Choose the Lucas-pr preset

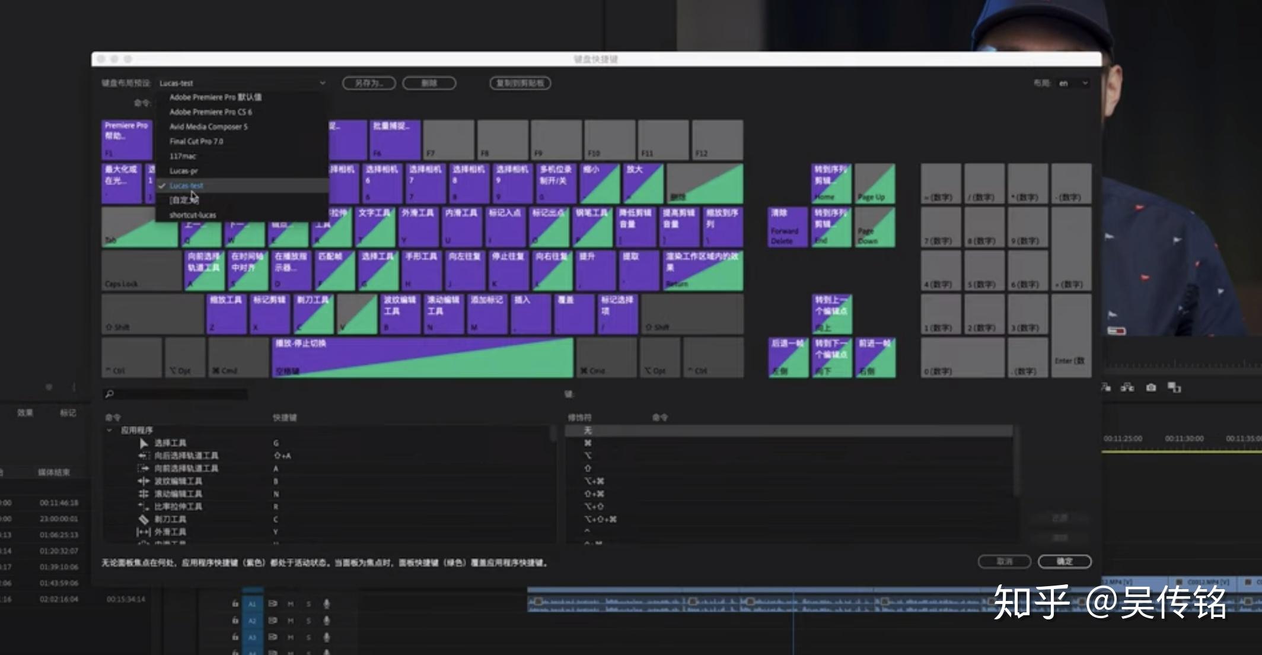[243, 171]
